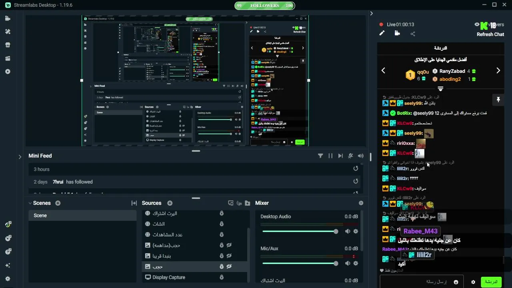This screenshot has width=512, height=288.
Task: Select the عدد المشاهدات source
Action: click(195, 234)
